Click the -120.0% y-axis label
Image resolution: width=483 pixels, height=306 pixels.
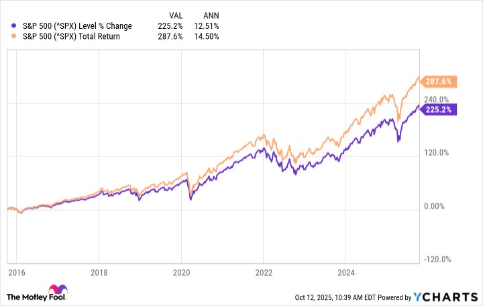tap(435, 260)
